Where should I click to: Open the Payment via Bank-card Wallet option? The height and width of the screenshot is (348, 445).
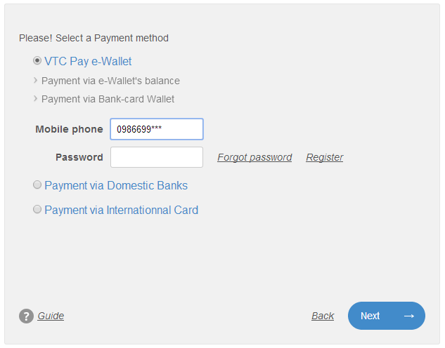[108, 99]
